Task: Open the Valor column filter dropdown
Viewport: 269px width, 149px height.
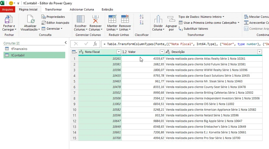Action: tap(162, 52)
